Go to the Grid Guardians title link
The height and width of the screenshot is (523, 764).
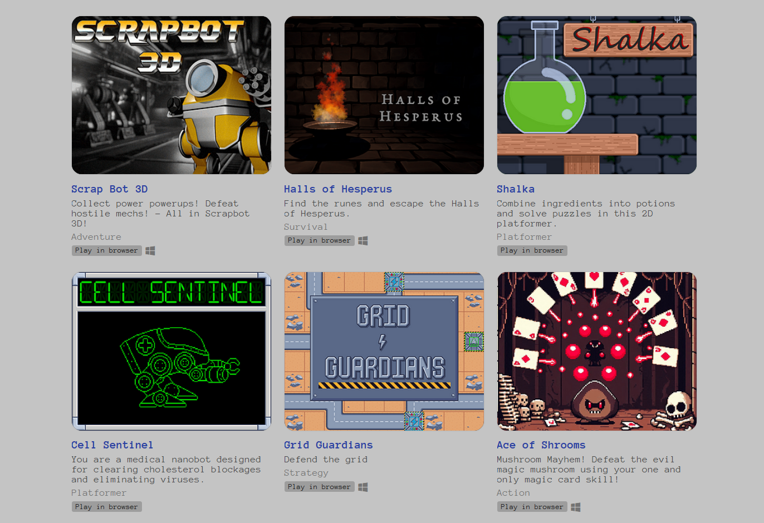coord(329,445)
